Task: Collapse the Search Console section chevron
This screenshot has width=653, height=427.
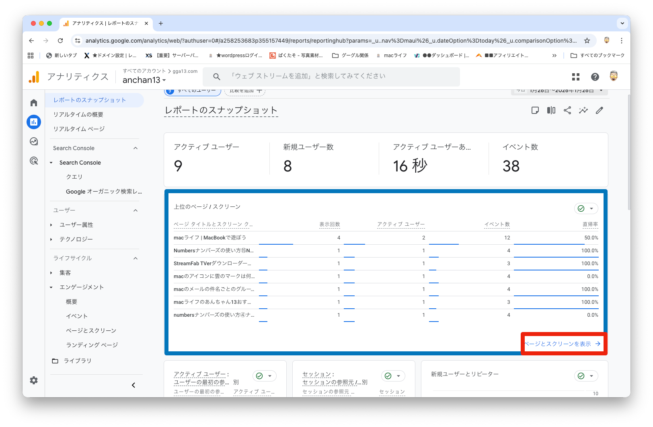Action: [x=136, y=148]
